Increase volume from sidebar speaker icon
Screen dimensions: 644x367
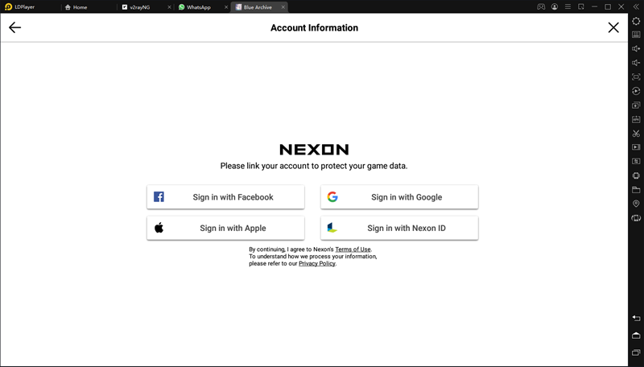tap(636, 49)
